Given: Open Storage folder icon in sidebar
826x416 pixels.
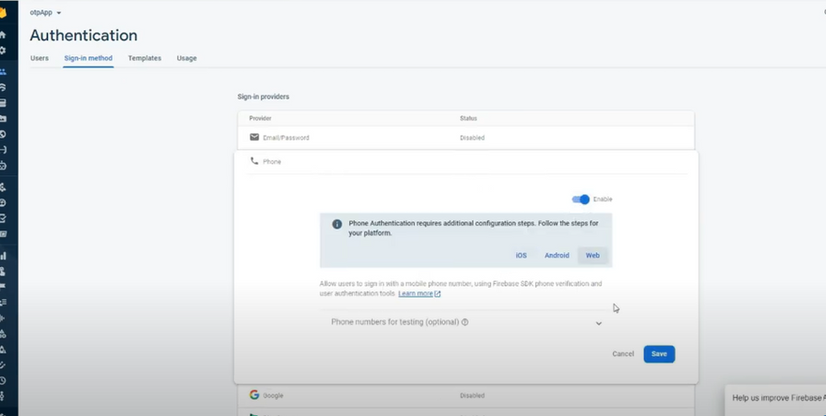Looking at the screenshot, I should pyautogui.click(x=3, y=118).
